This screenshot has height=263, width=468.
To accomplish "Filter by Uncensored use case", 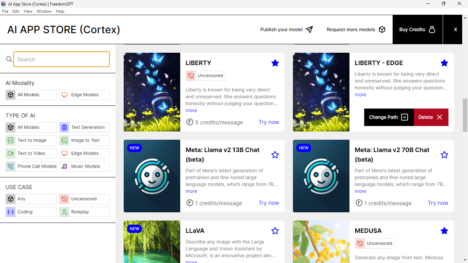I will [85, 199].
